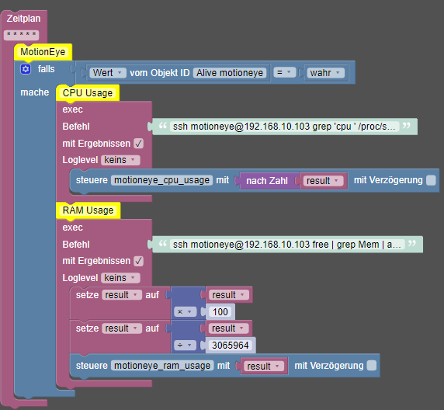Screen dimensions: 444x410
Task: Open 'result' variable dropdown beside 'nach Zahl'
Action: point(323,181)
